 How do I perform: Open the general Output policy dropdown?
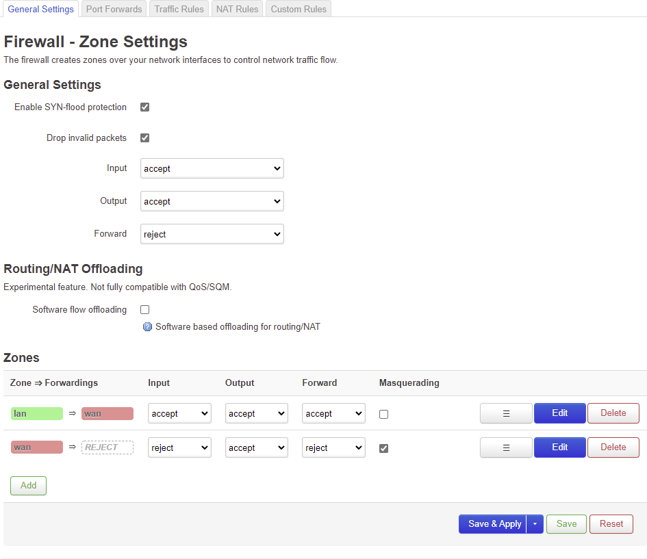pos(212,201)
